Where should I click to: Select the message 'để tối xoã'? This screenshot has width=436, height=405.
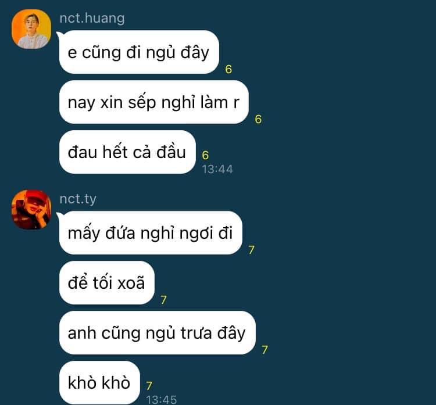[x=107, y=283]
